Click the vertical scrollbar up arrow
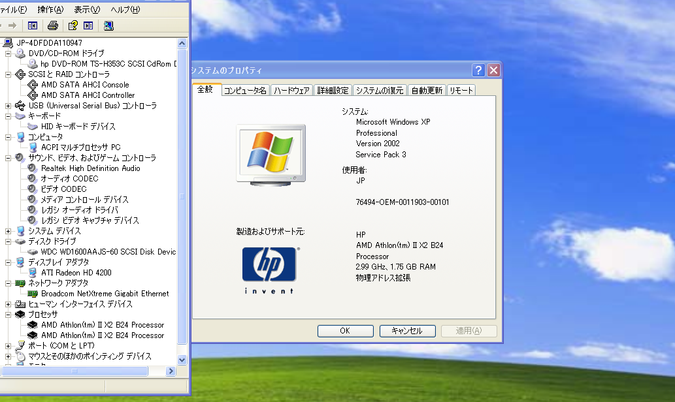The width and height of the screenshot is (675, 402). 182,43
